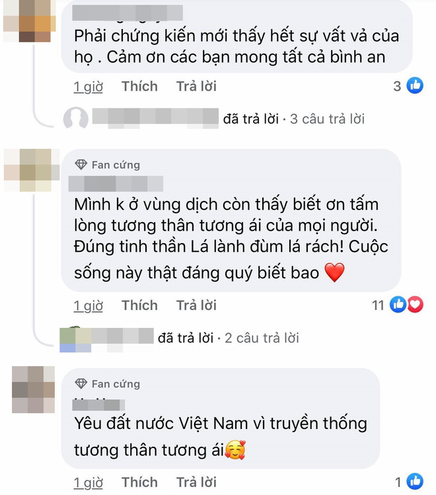Expand the 2 câu trả lời replies
The image size is (436, 495).
pyautogui.click(x=262, y=338)
